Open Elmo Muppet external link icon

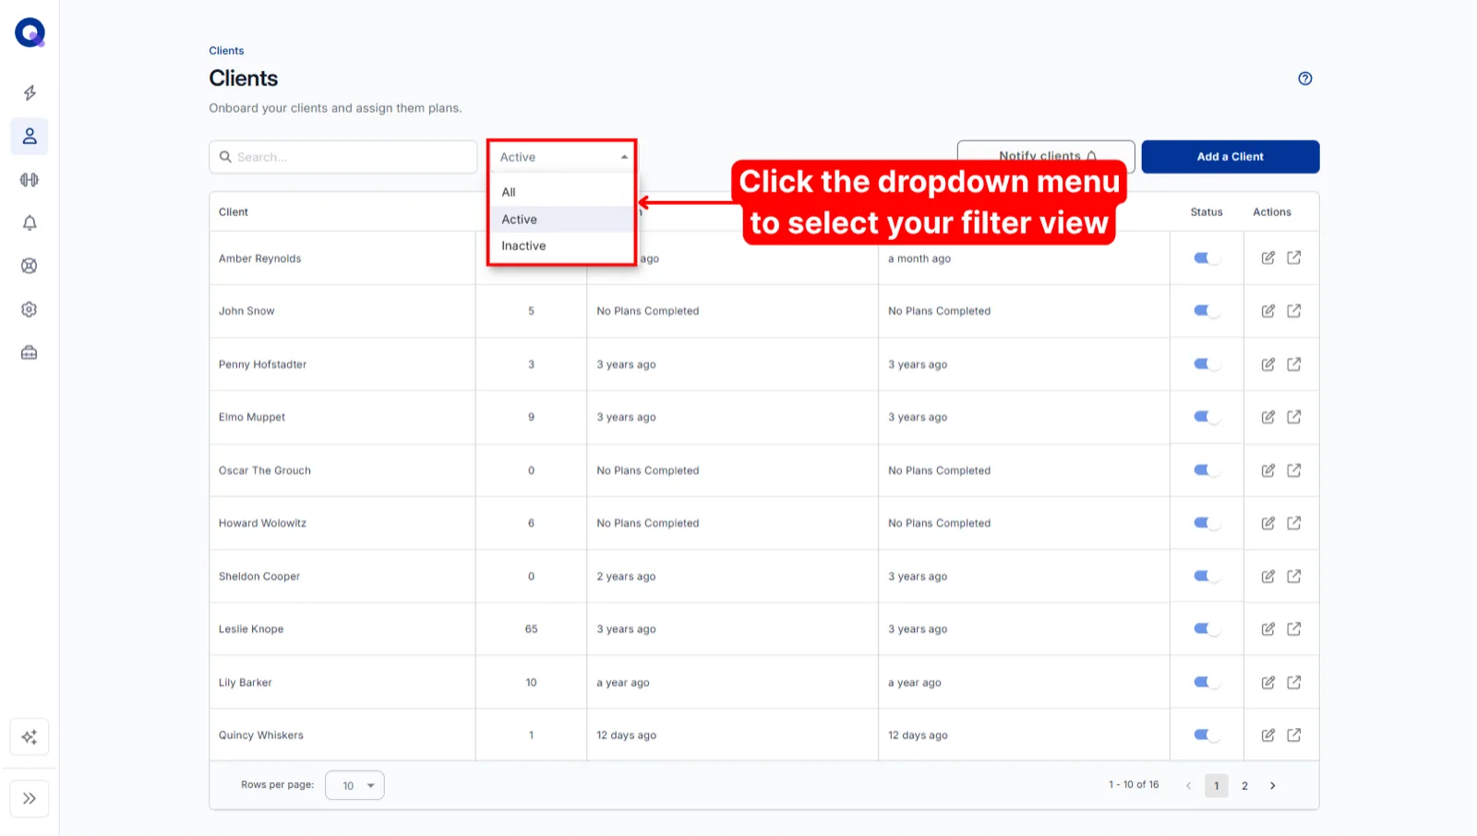tap(1294, 417)
